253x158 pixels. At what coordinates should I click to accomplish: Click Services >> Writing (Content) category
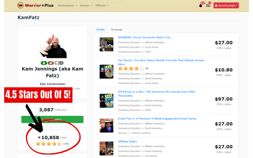tap(134, 133)
